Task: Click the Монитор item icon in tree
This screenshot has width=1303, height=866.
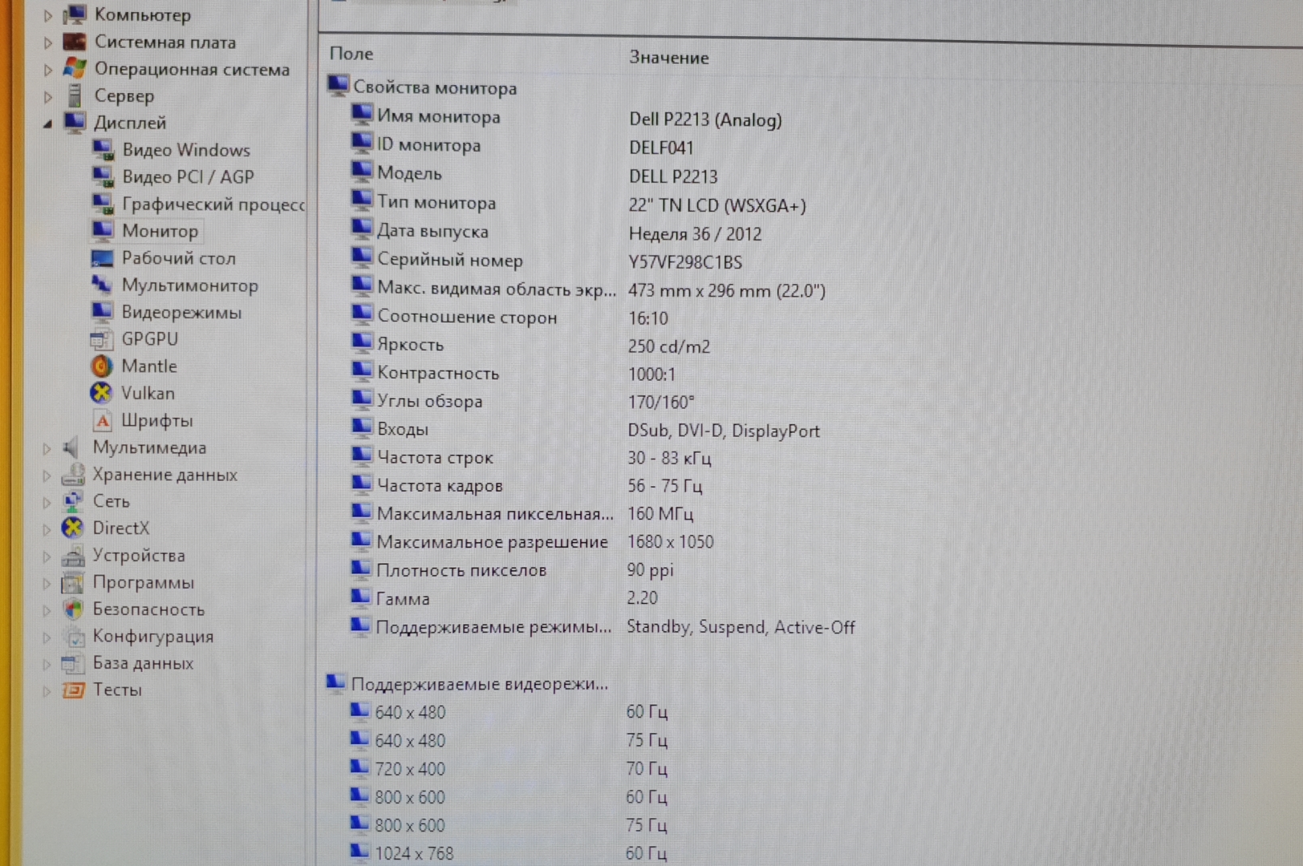Action: (x=103, y=231)
